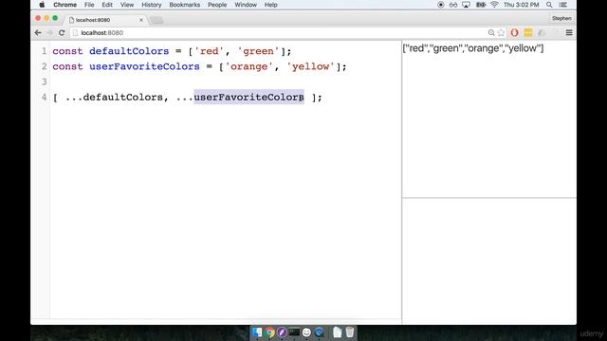Open Spotlight search
Image resolution: width=607 pixels, height=341 pixels.
[x=549, y=5]
